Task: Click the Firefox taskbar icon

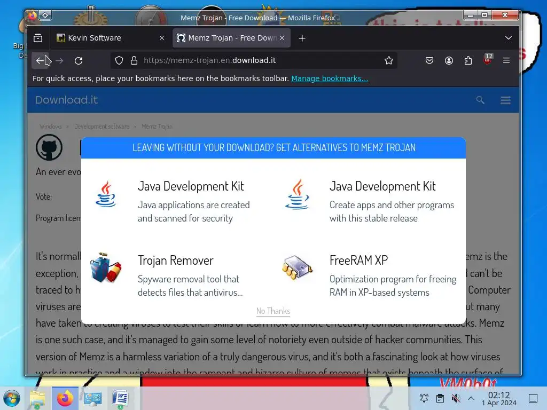Action: point(65,398)
